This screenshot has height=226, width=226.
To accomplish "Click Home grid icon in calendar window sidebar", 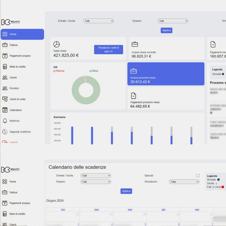I will pos(5,182).
